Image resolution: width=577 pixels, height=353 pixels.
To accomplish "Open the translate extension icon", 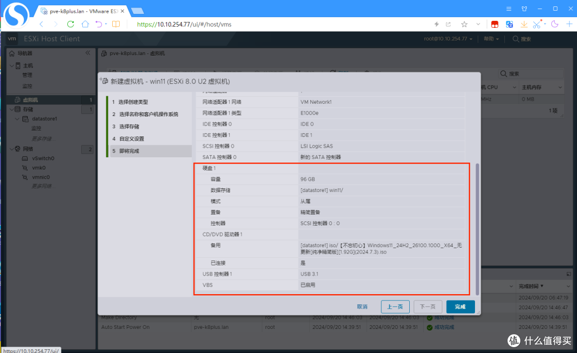I will pyautogui.click(x=509, y=24).
